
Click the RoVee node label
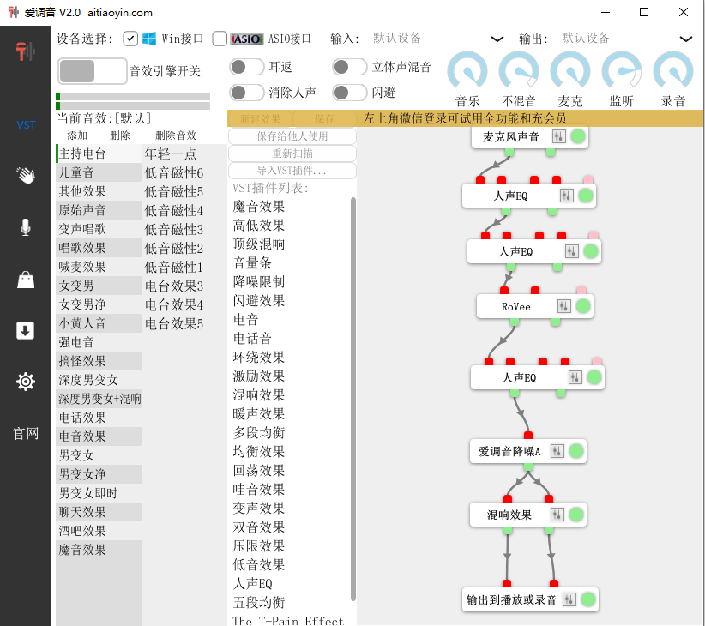pos(516,306)
